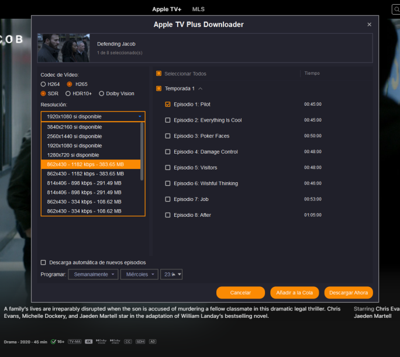The width and height of the screenshot is (400, 357).
Task: Click the search icon in top bar
Action: tap(395, 9)
